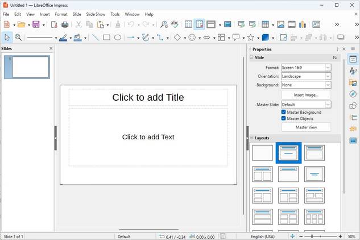Choose the Blank Slide layout
The height and width of the screenshot is (240, 360).
tap(262, 153)
